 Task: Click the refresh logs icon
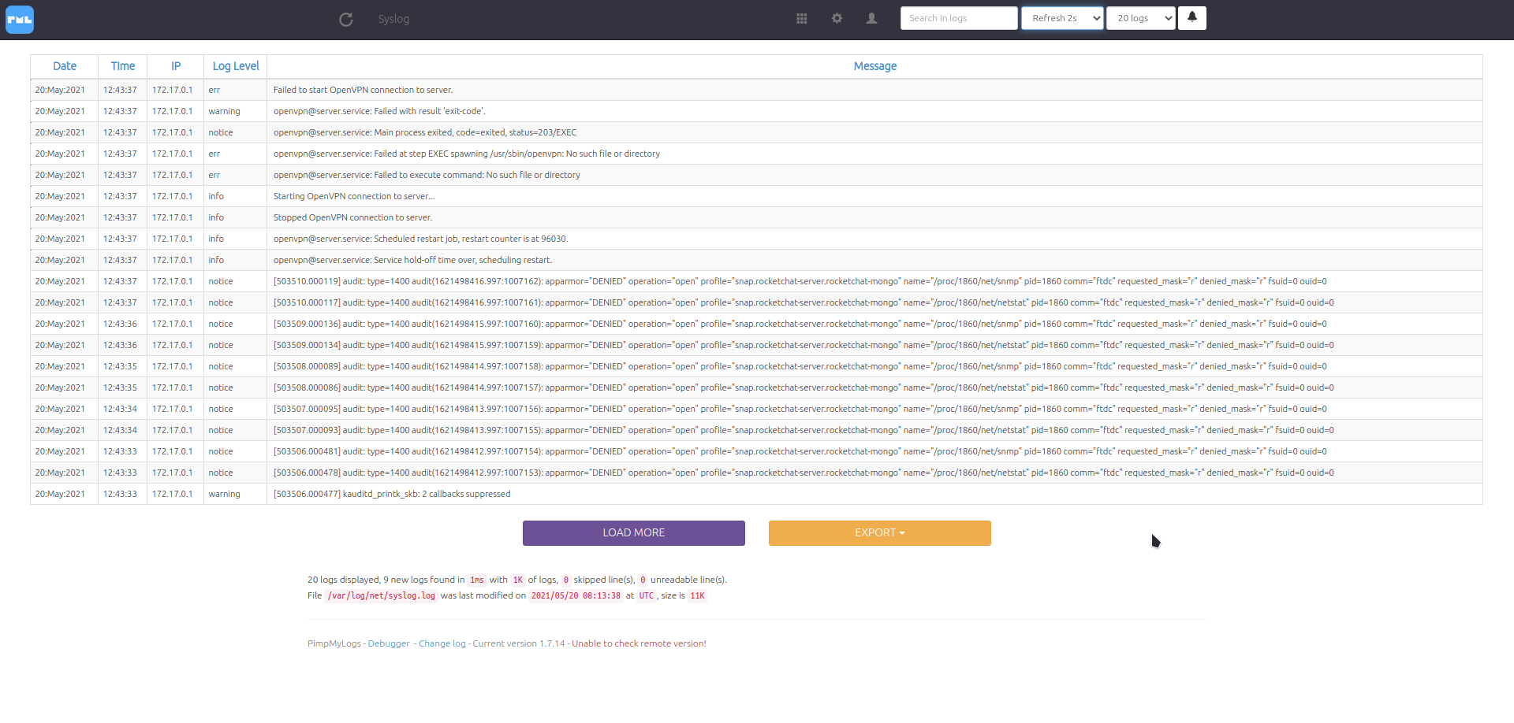345,20
